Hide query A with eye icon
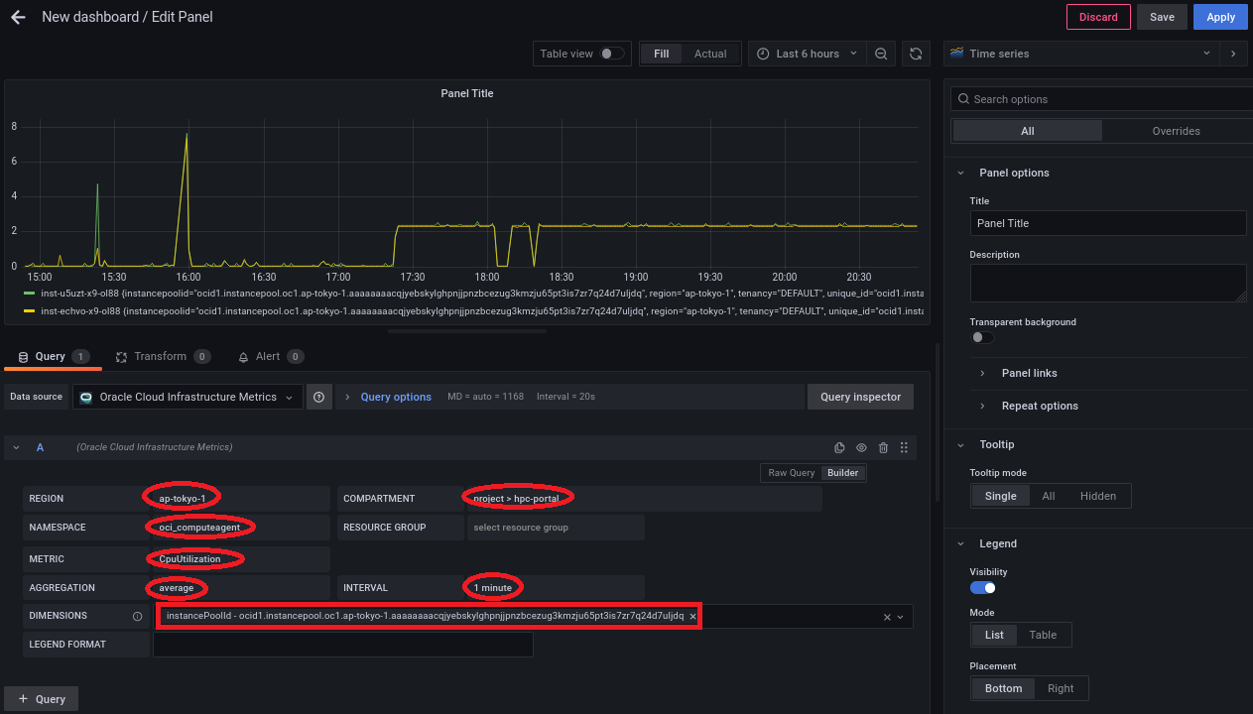The image size is (1253, 714). pyautogui.click(x=861, y=448)
